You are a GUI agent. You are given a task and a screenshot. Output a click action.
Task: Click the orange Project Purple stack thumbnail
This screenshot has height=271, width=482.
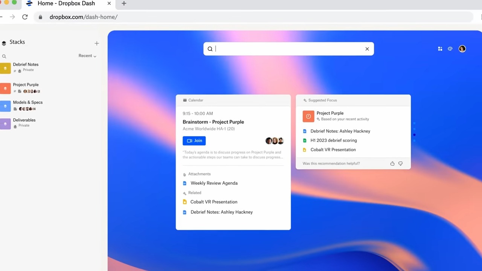5,88
